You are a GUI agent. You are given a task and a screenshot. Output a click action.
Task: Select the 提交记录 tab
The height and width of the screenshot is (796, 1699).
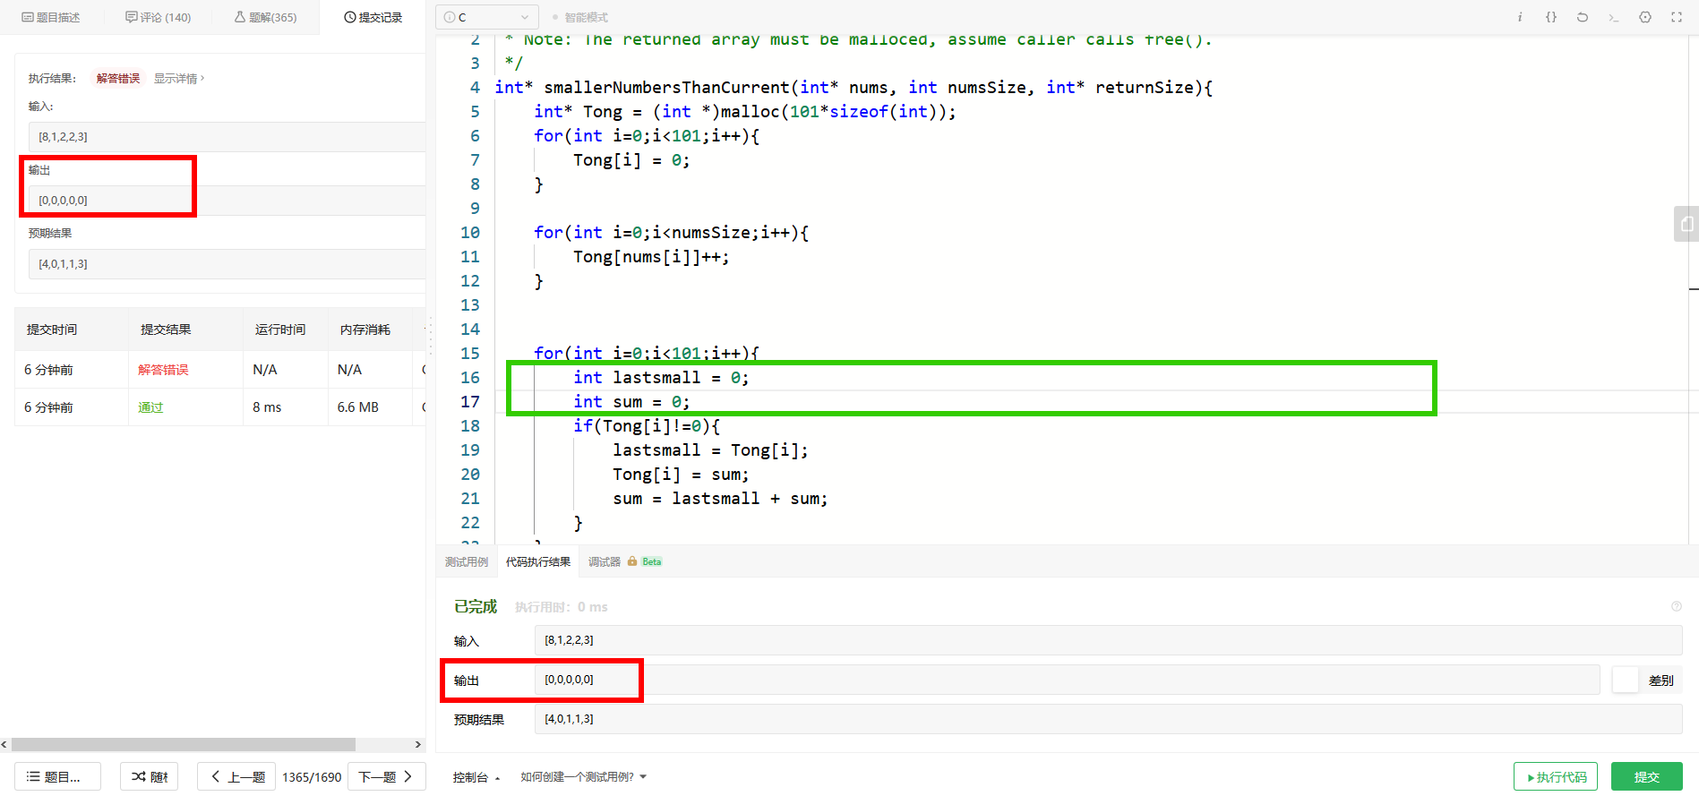[373, 17]
